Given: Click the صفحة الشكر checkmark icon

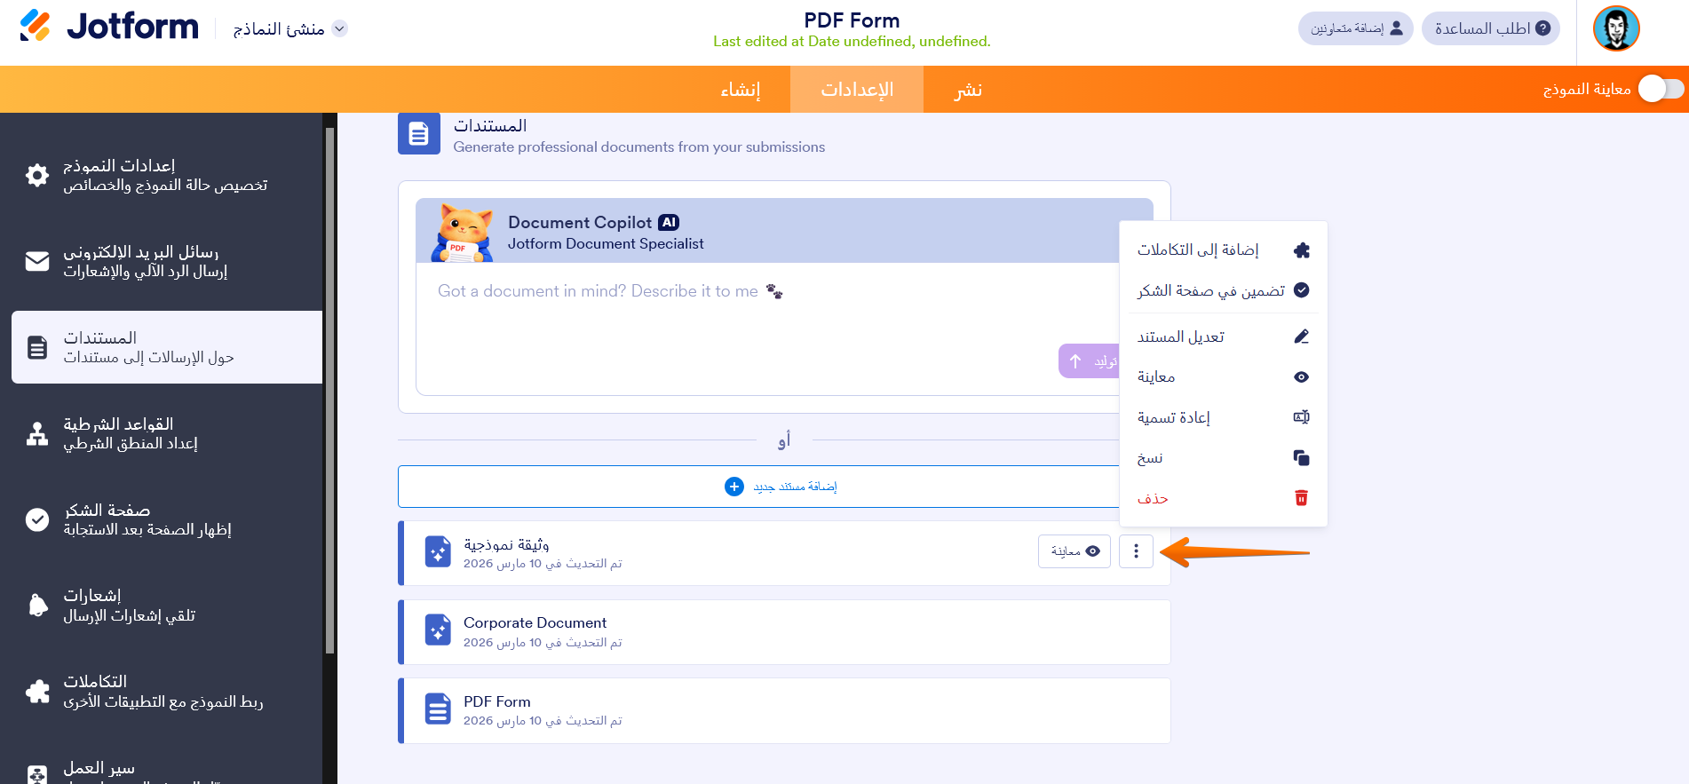Looking at the screenshot, I should point(36,519).
